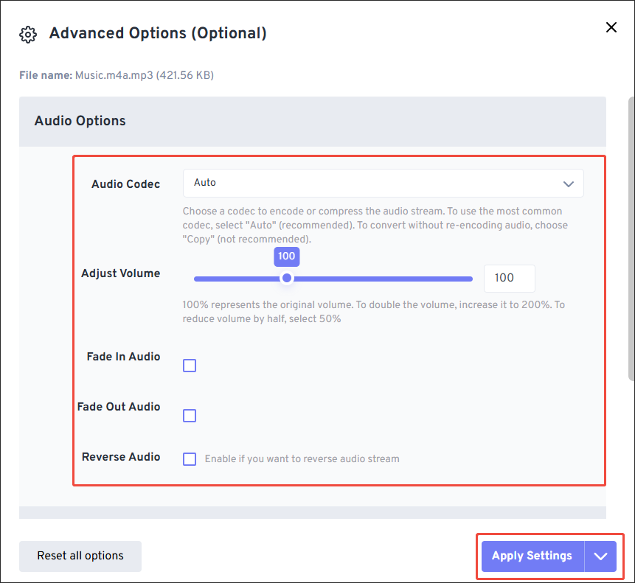
Task: Click the Fade Out Audio label
Action: (119, 406)
